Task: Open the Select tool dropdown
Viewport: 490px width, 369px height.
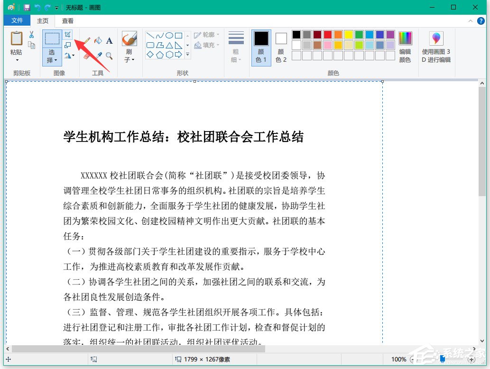Action: pos(51,60)
